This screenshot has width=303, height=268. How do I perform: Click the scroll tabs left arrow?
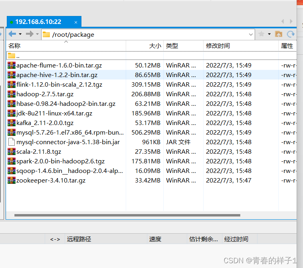283,21
